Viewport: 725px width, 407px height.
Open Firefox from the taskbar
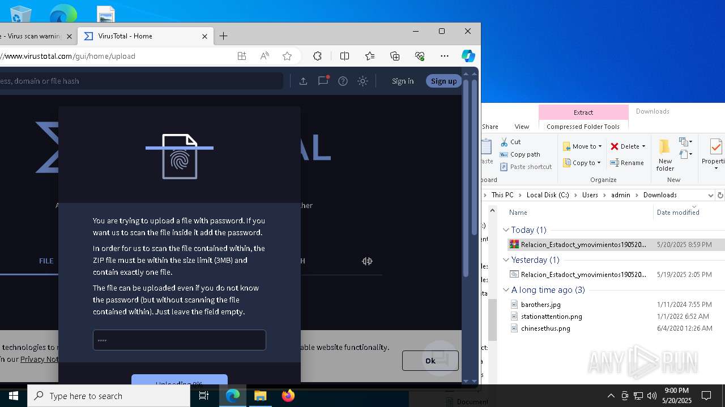point(288,396)
